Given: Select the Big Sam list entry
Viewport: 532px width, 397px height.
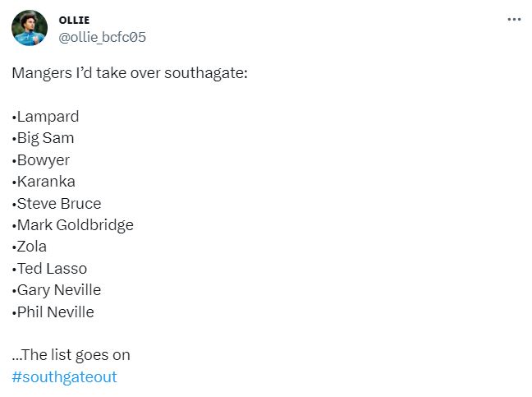Looking at the screenshot, I should tap(43, 138).
